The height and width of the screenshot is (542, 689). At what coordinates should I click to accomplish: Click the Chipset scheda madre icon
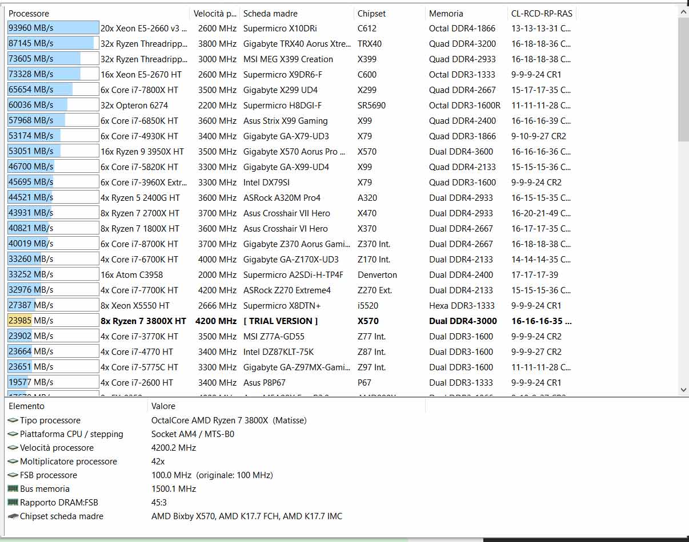[13, 516]
